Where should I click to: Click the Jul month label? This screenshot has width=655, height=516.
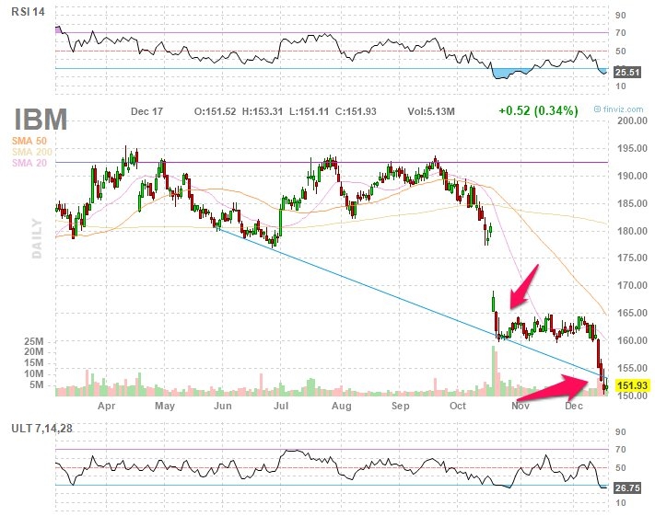281,406
